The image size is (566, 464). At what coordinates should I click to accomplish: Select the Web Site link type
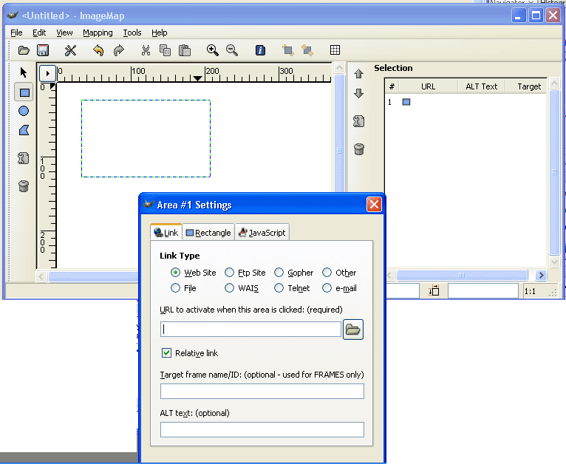tap(175, 273)
